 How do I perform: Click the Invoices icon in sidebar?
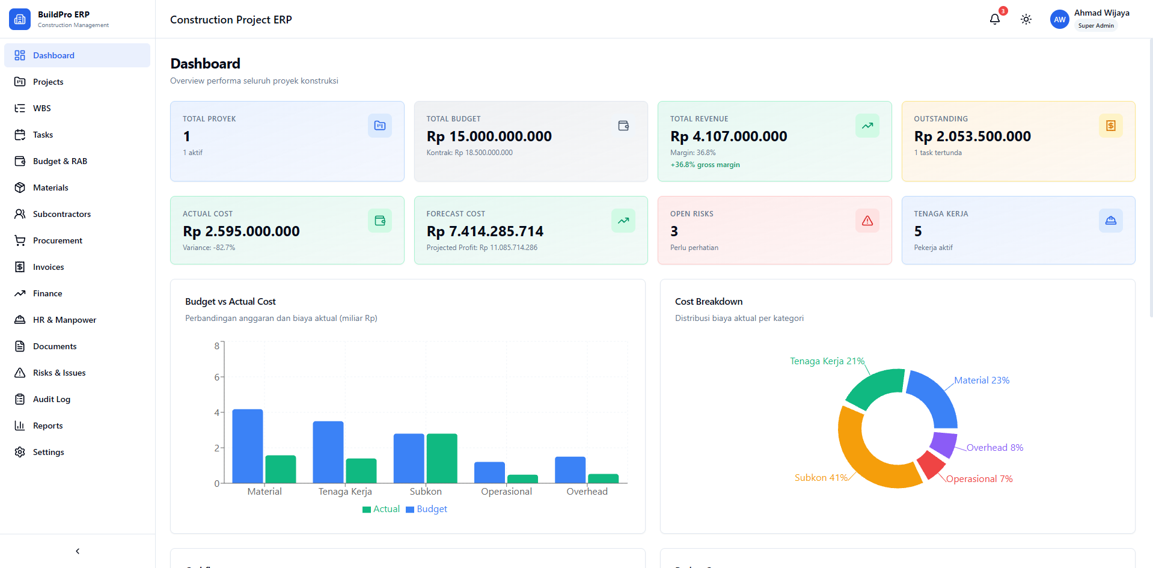coord(20,267)
